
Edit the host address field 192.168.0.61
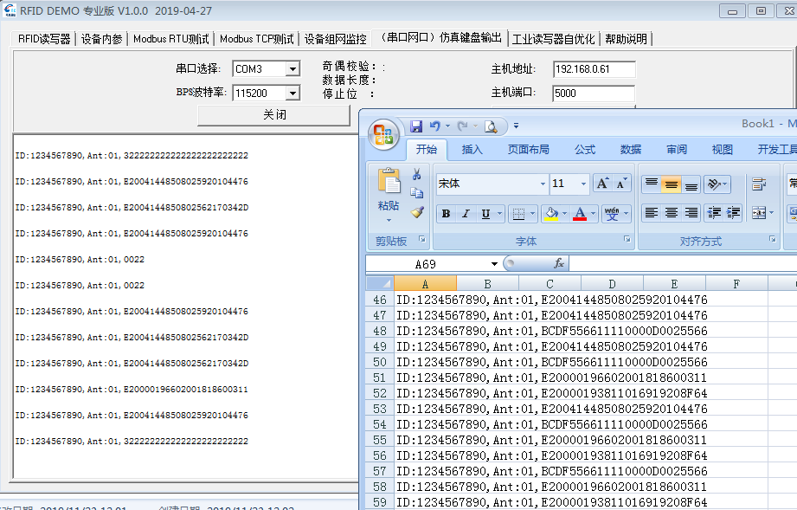[594, 69]
